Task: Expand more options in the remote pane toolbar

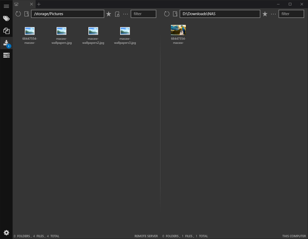Action: tap(125, 14)
